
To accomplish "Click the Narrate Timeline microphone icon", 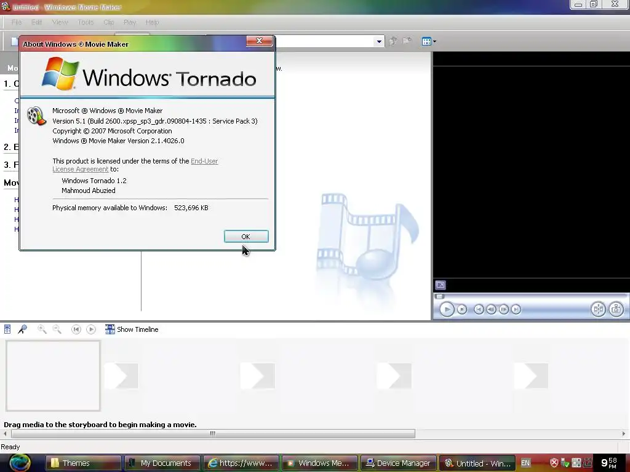I will tap(23, 329).
